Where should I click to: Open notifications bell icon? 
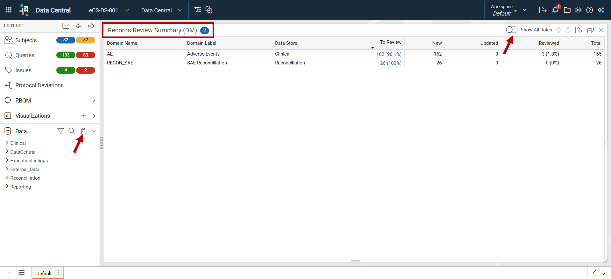(x=555, y=10)
